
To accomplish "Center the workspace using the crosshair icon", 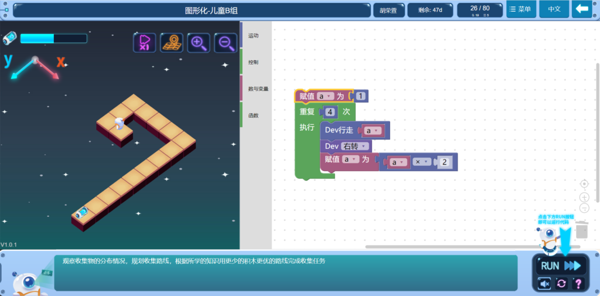I will pos(584,184).
